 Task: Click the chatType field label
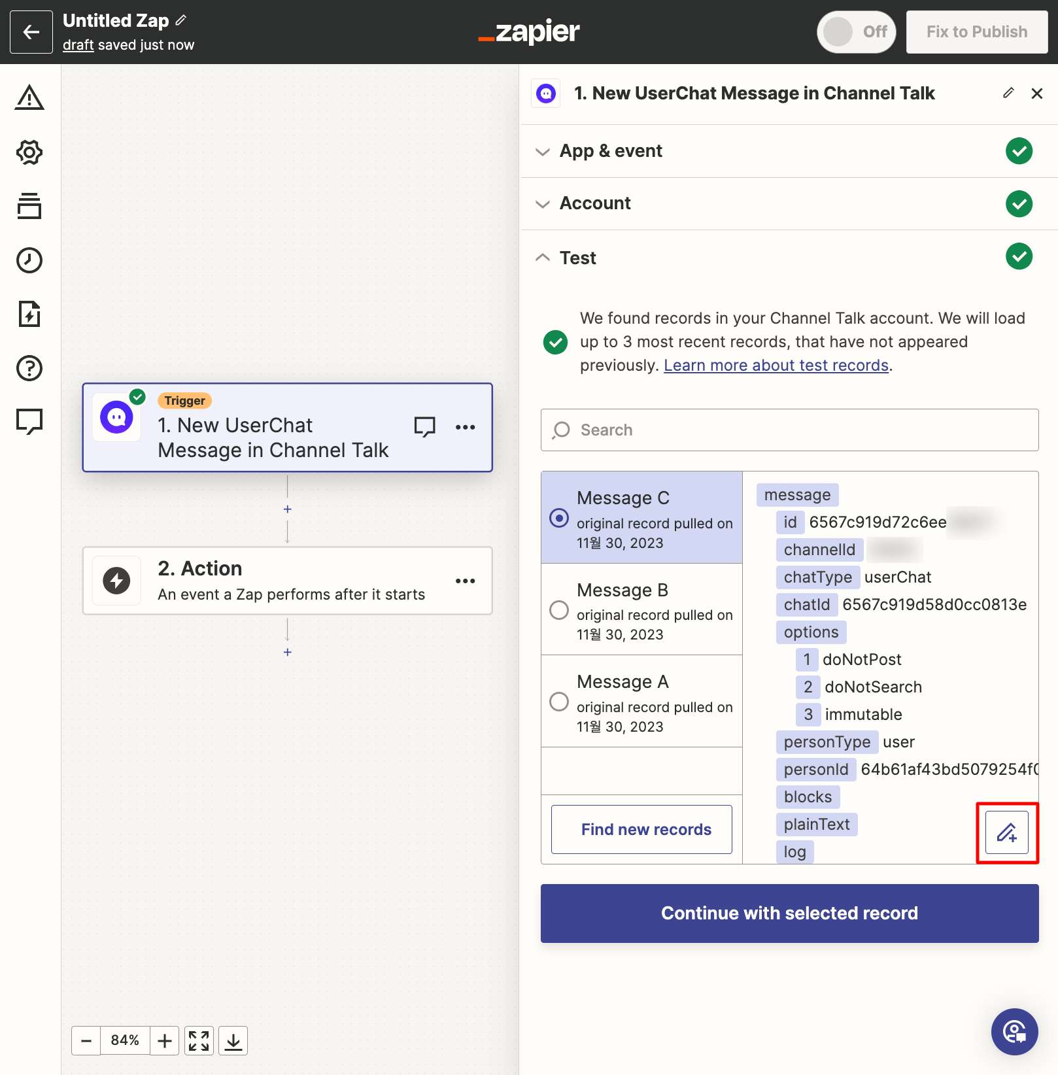(817, 577)
